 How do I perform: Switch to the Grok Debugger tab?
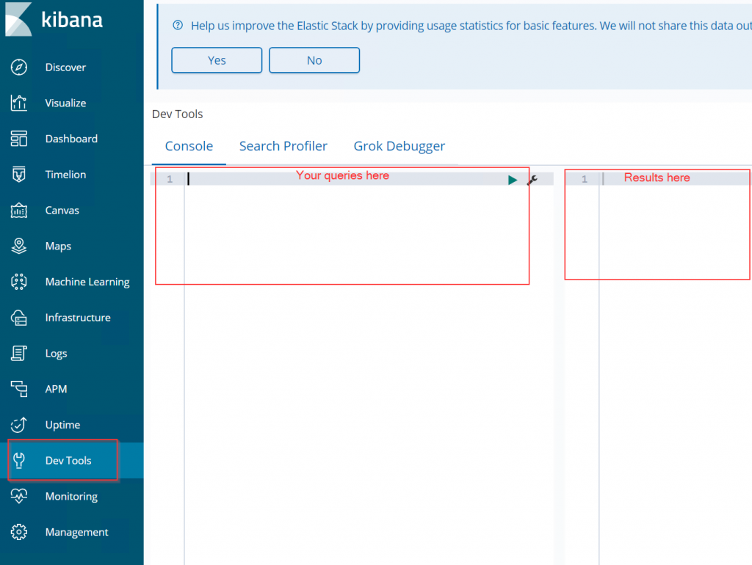pos(399,146)
